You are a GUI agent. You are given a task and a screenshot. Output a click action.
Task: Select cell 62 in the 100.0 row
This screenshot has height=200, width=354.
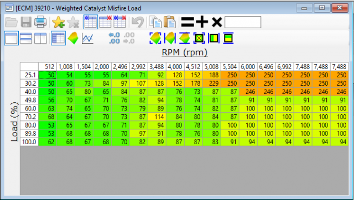pos(48,142)
